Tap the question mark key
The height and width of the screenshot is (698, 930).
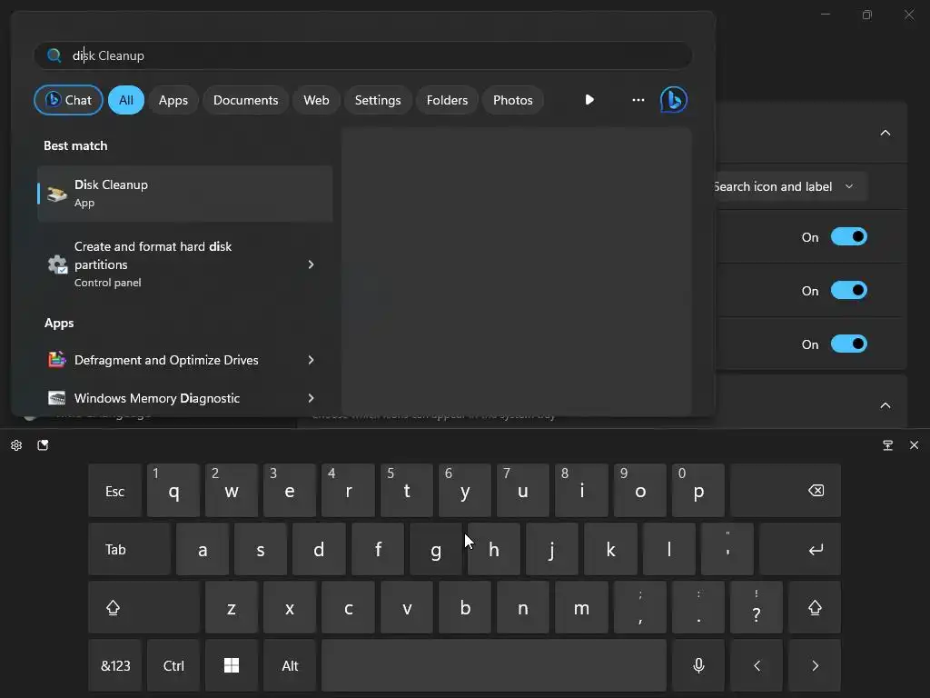[x=757, y=608]
